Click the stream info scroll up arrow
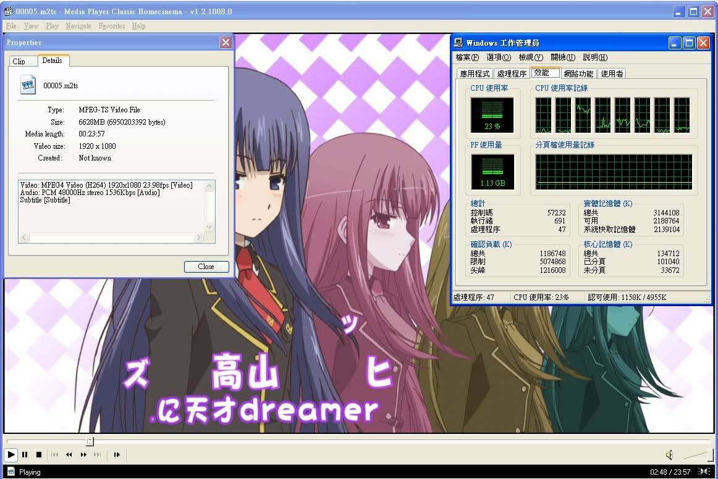Viewport: 718px width, 479px height. tap(209, 186)
